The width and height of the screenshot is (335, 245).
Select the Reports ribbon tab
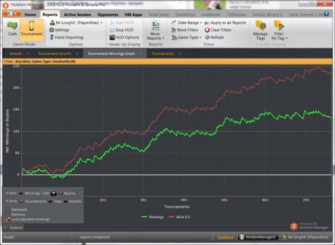click(50, 15)
